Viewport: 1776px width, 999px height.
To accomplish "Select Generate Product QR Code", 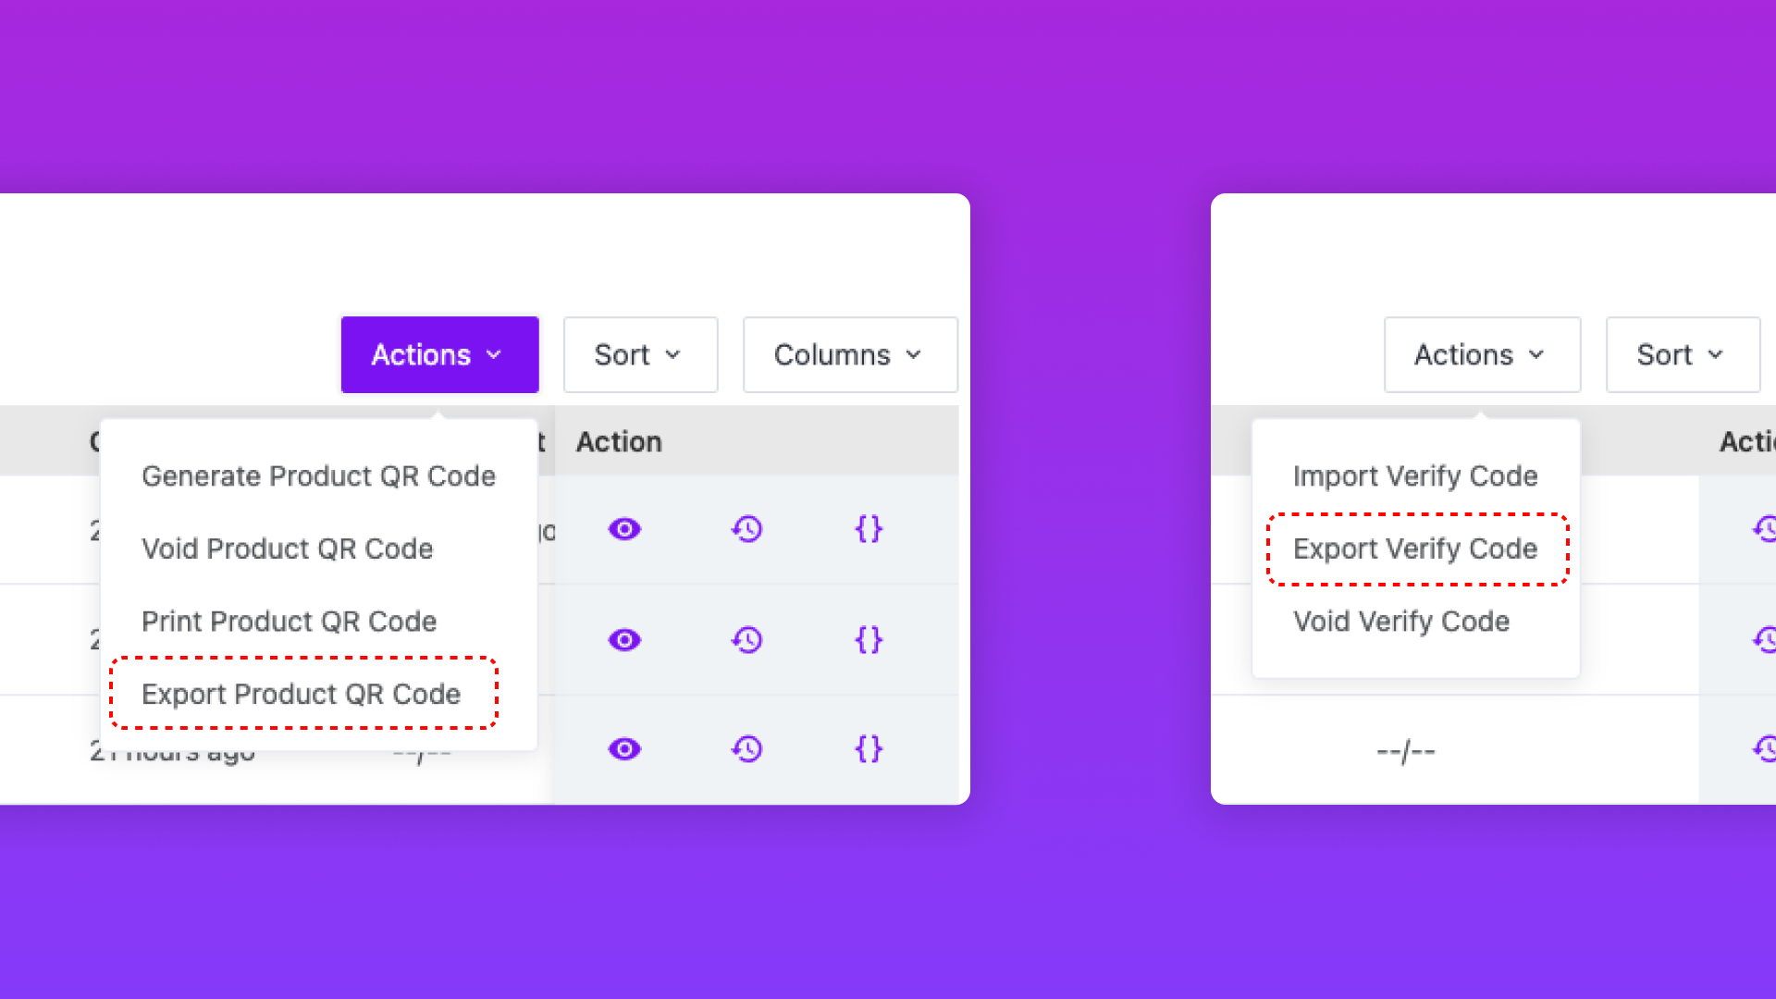I will pos(318,476).
